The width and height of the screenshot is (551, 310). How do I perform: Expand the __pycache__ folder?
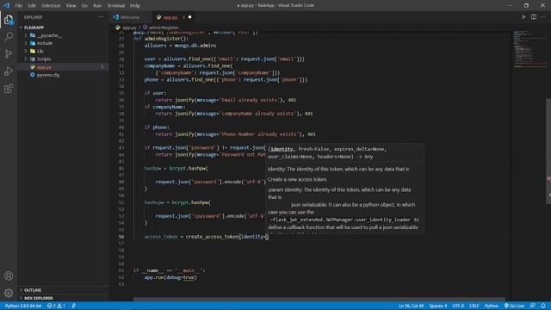26,35
